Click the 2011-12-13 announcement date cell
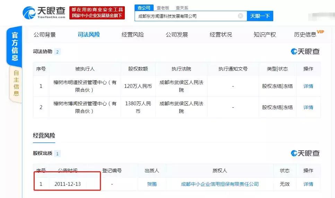Image resolution: width=335 pixels, height=198 pixels. (x=68, y=184)
